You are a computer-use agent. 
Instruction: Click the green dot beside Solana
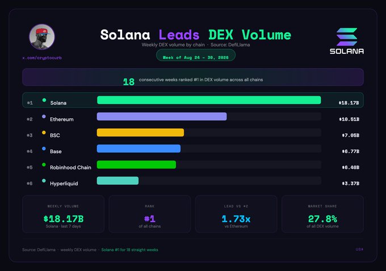tap(44, 100)
